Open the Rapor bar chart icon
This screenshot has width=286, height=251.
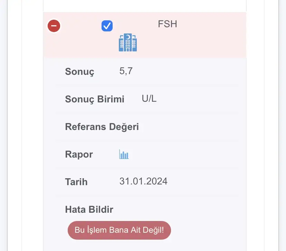(x=124, y=154)
